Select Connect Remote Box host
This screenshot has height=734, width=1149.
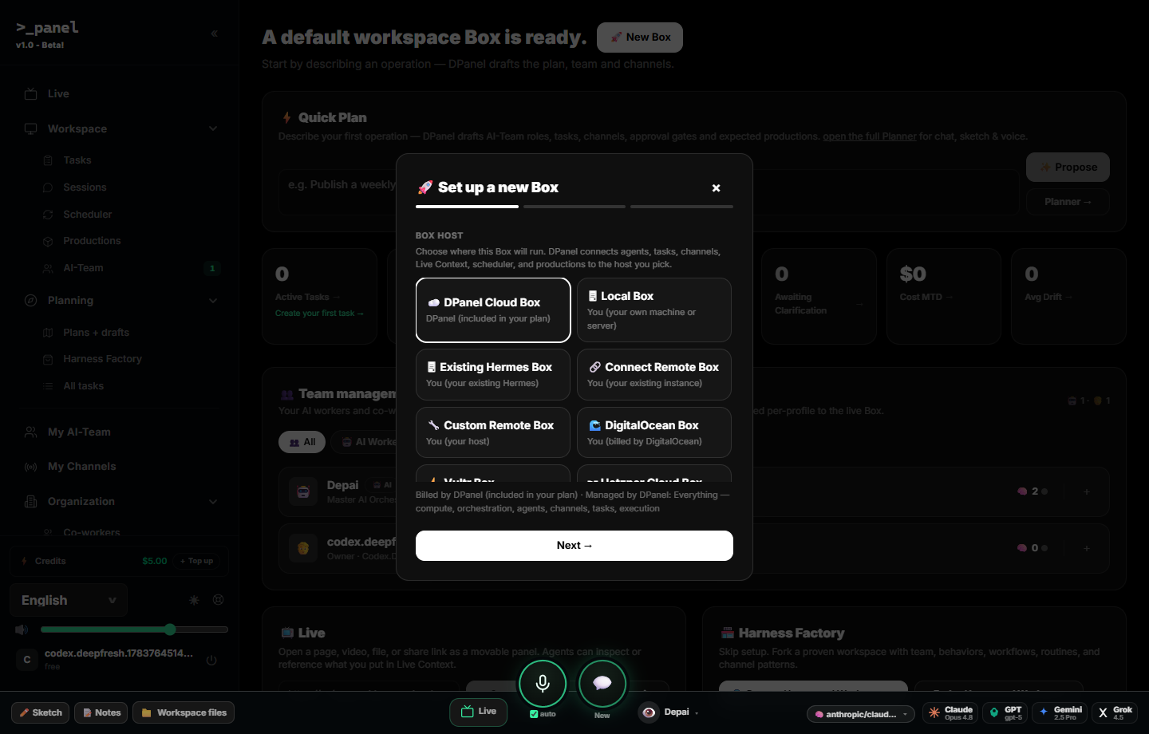[654, 374]
